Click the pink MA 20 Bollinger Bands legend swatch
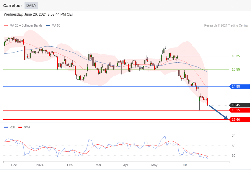The image size is (251, 170). [6, 26]
